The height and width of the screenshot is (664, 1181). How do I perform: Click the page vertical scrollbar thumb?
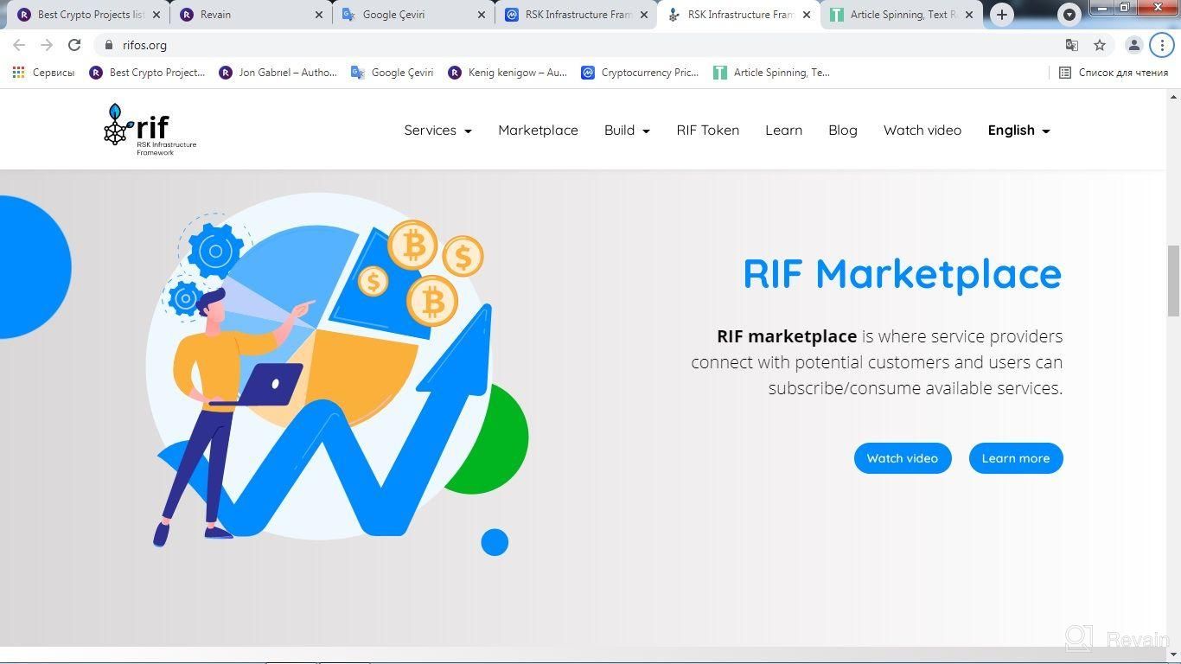1173,281
